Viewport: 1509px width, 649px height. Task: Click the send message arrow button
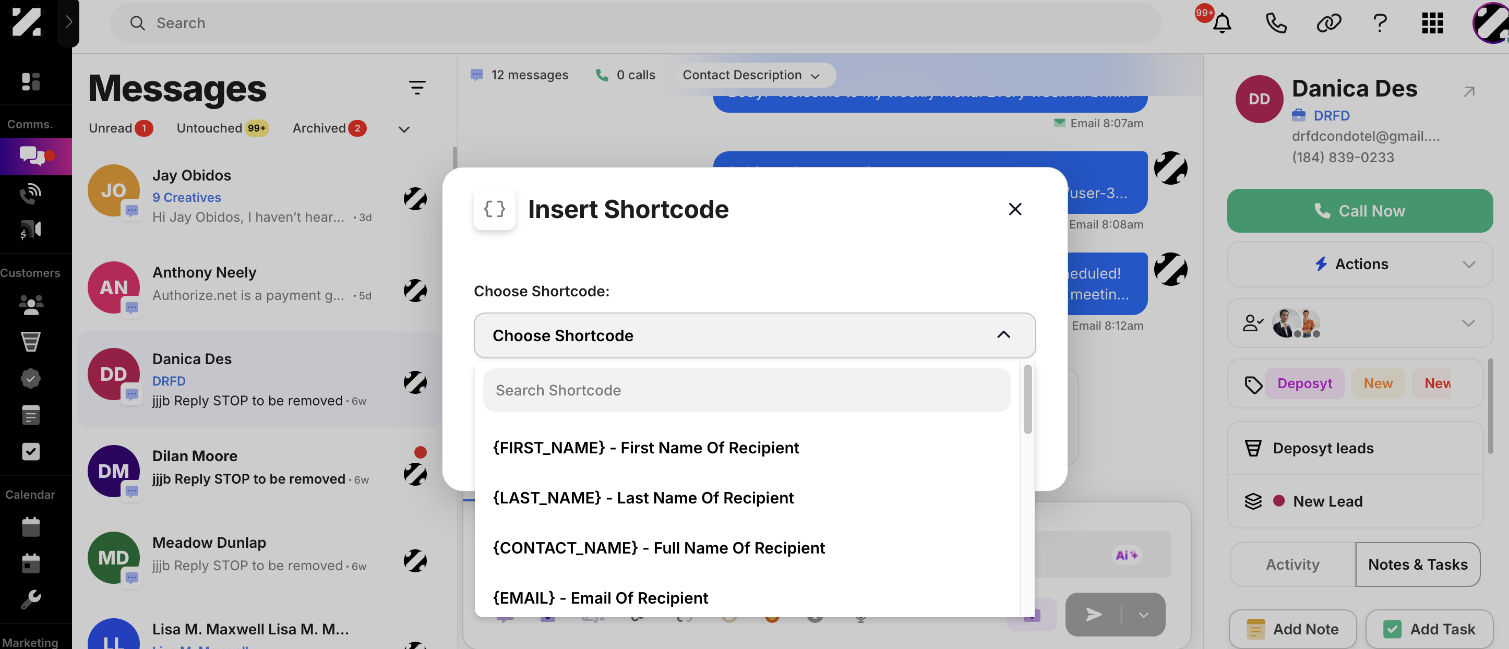coord(1093,615)
